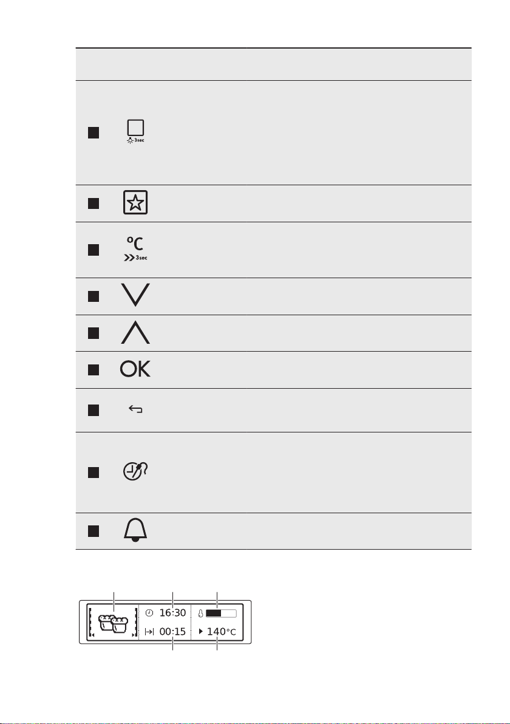Click the black square beside the star icon
The image size is (510, 724).
coord(93,203)
